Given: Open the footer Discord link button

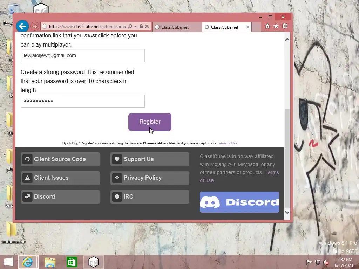Looking at the screenshot, I should tap(60, 196).
